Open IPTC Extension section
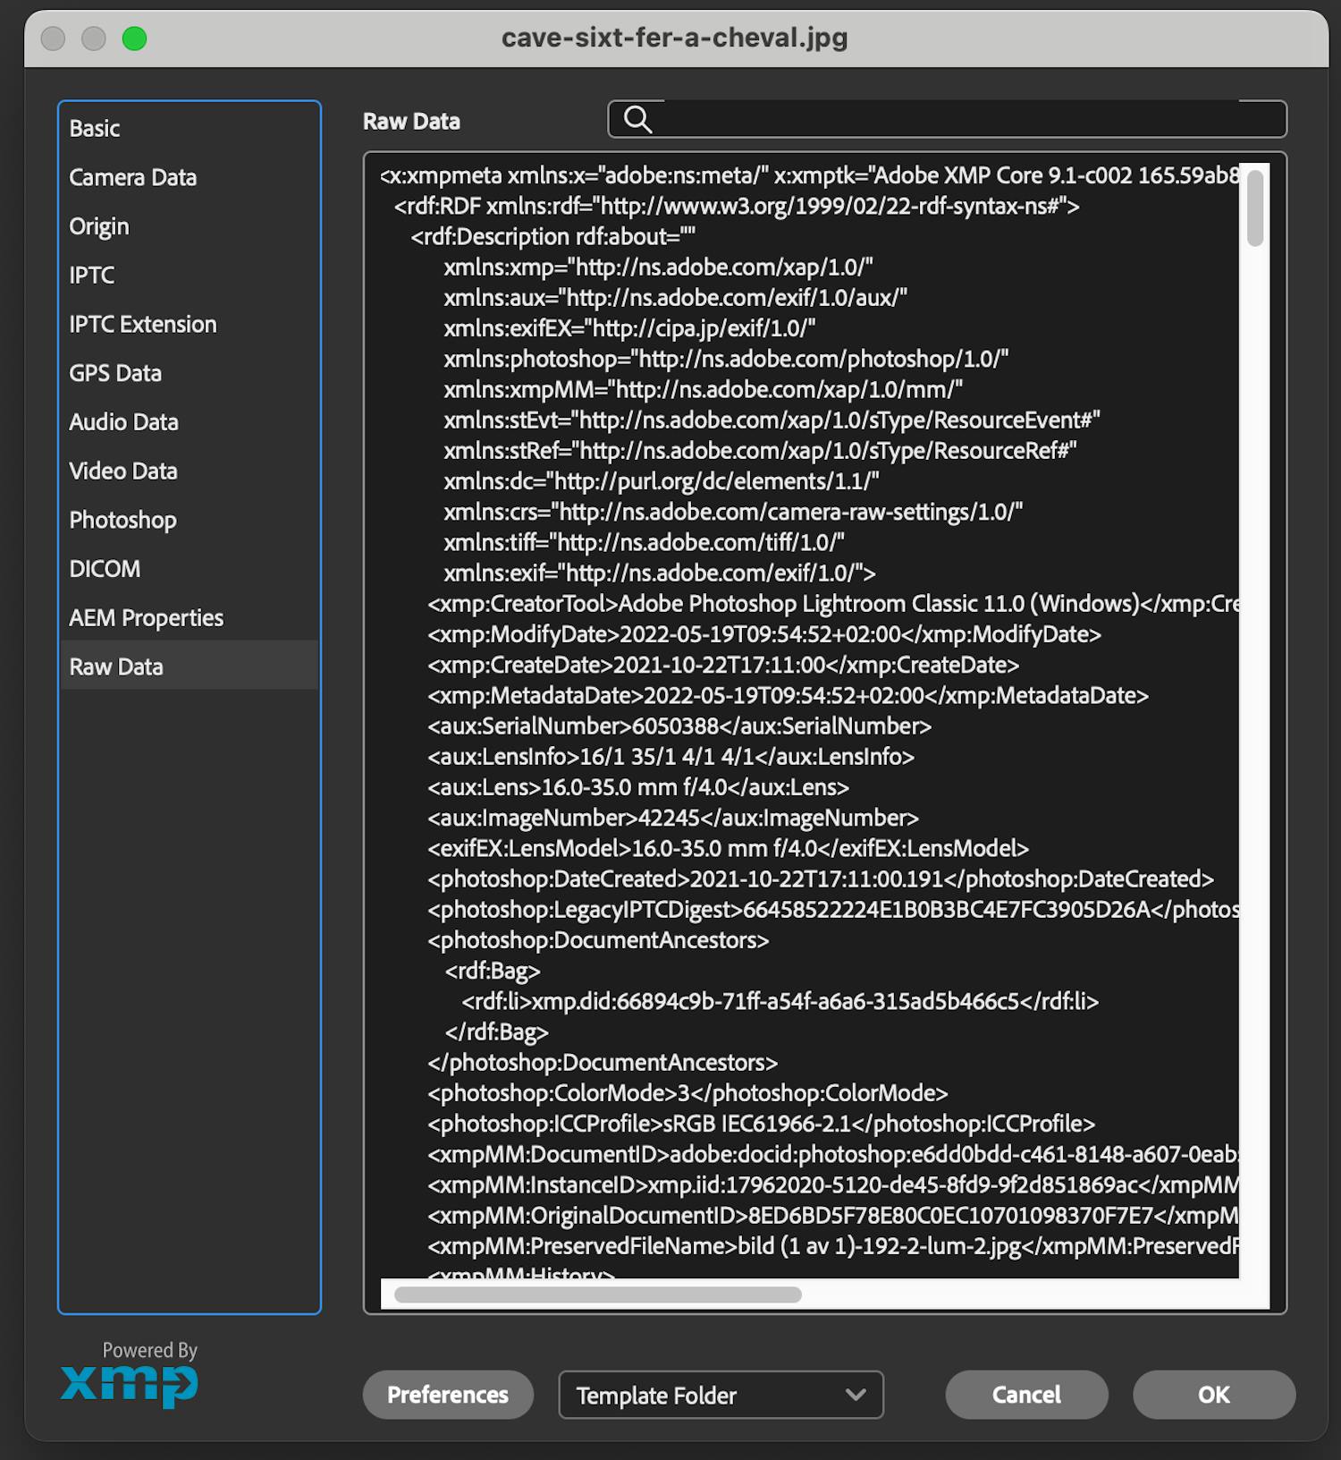 [x=143, y=325]
